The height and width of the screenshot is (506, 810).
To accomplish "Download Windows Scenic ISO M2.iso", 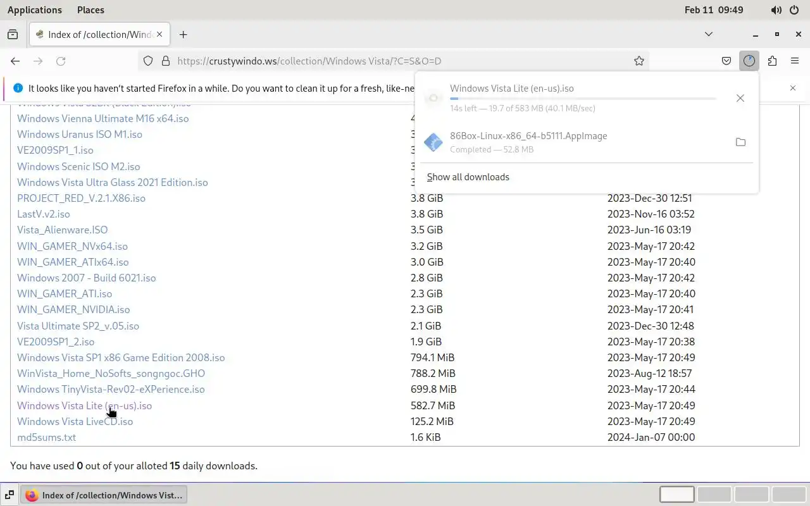I will coord(78,166).
